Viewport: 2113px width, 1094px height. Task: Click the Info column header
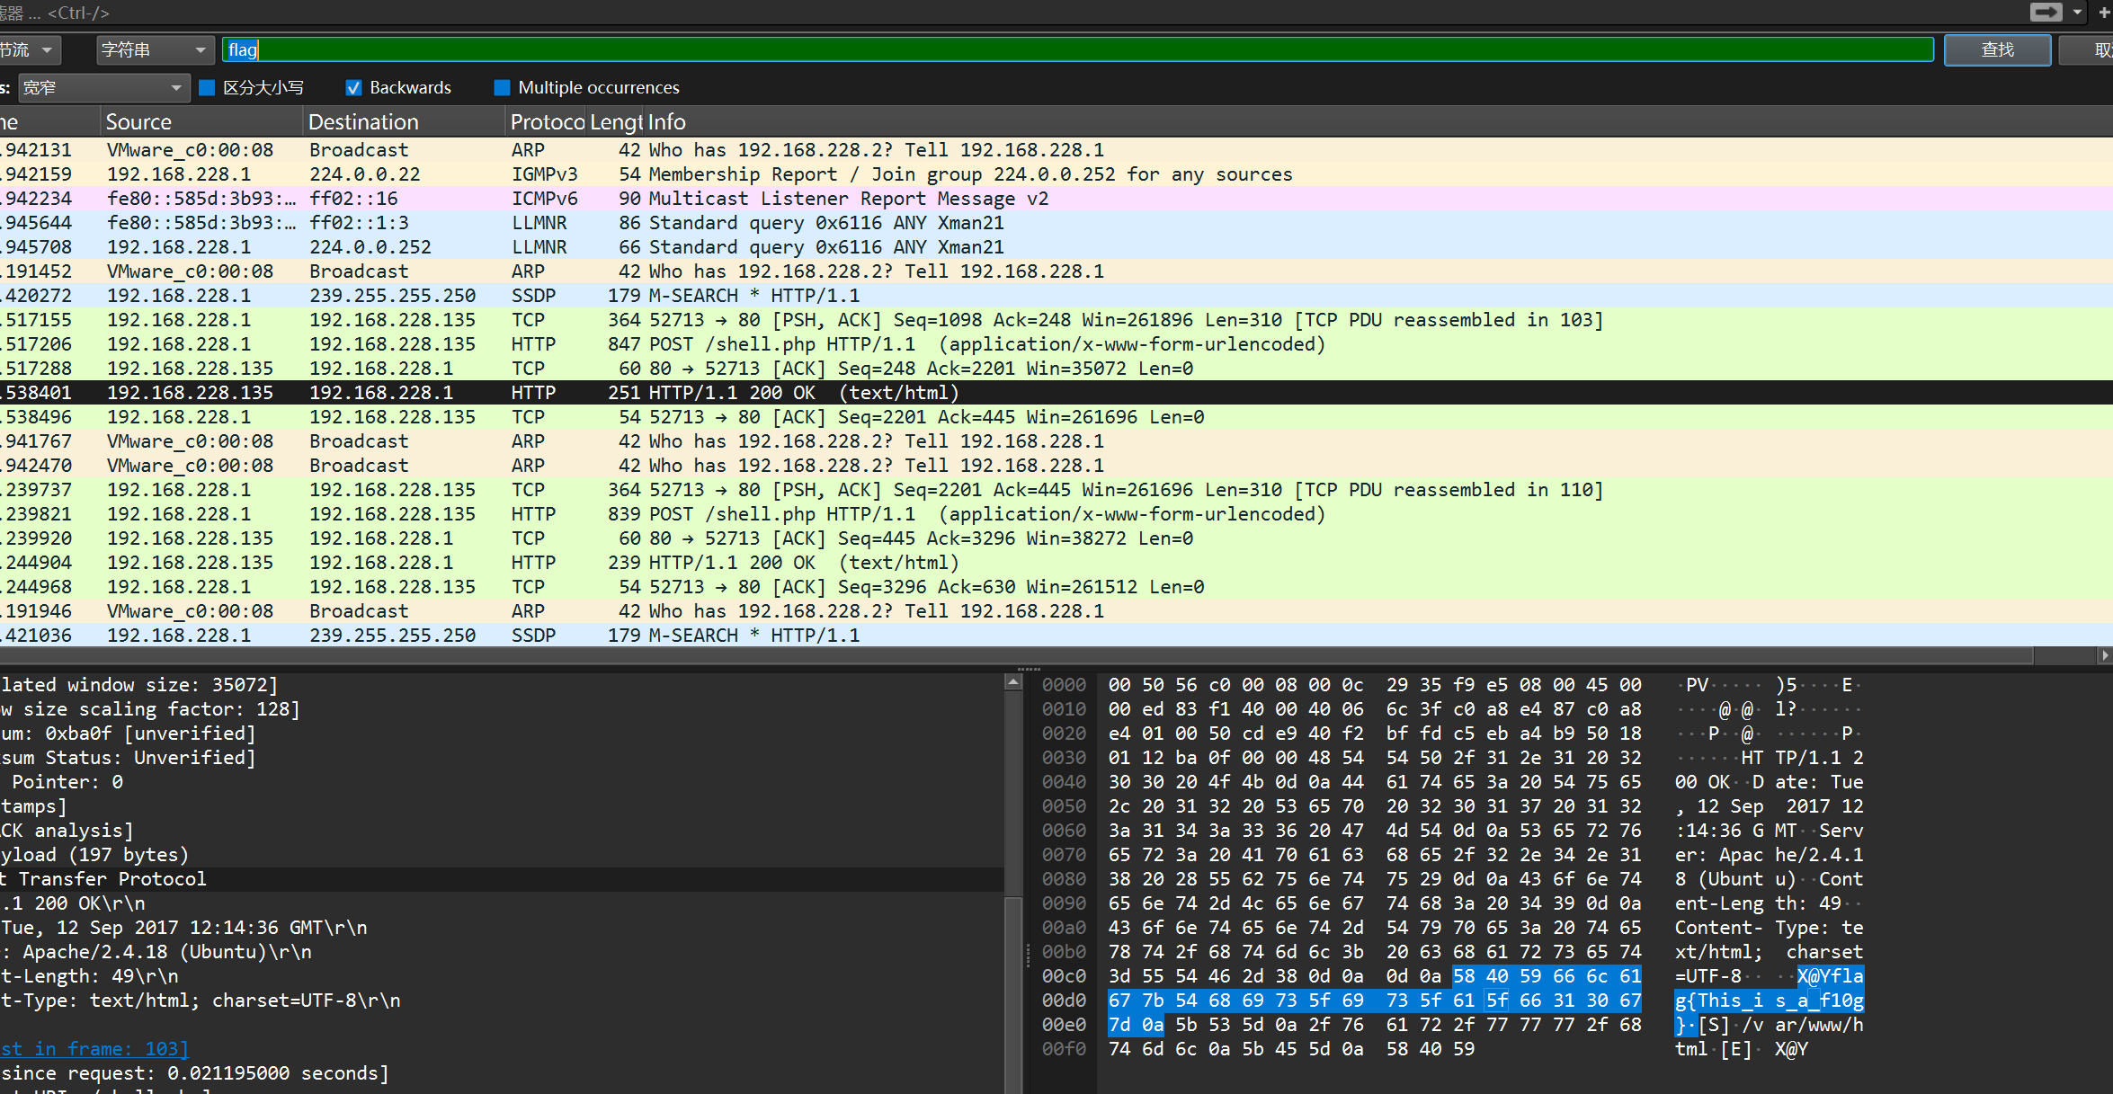666,121
